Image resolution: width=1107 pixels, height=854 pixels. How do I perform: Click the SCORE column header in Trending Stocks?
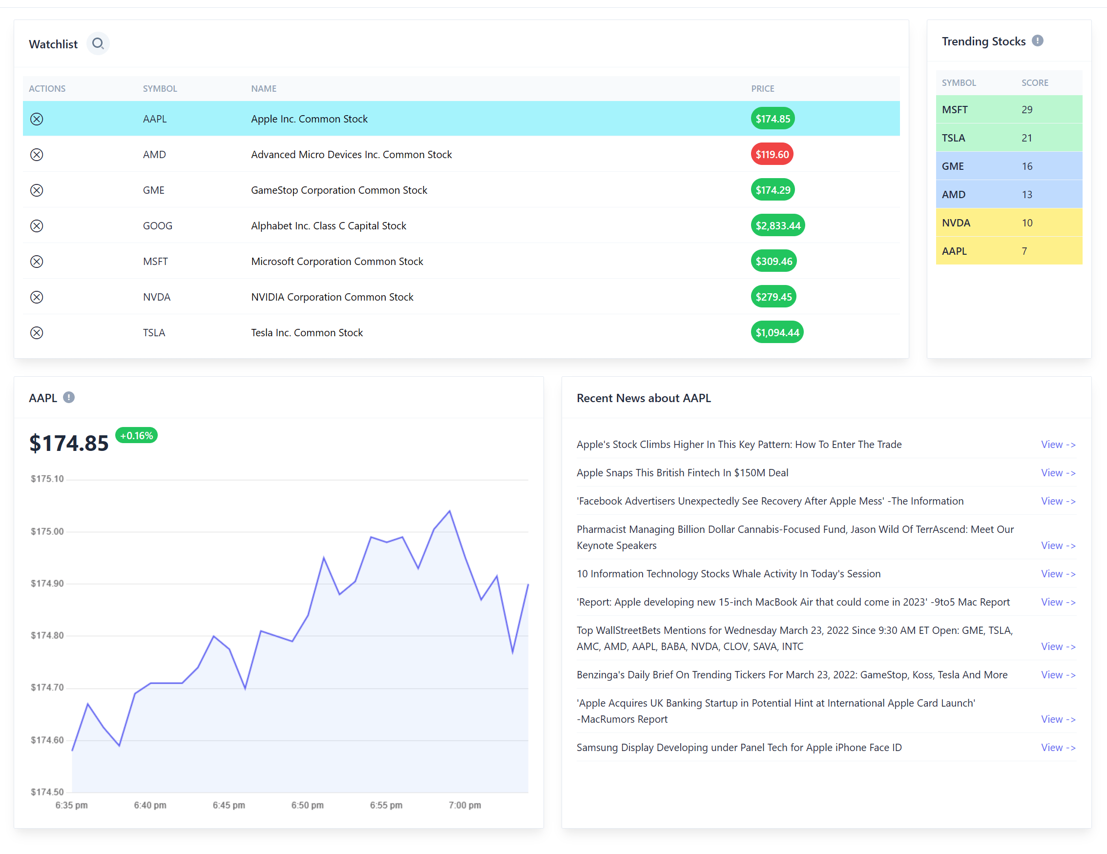tap(1035, 82)
